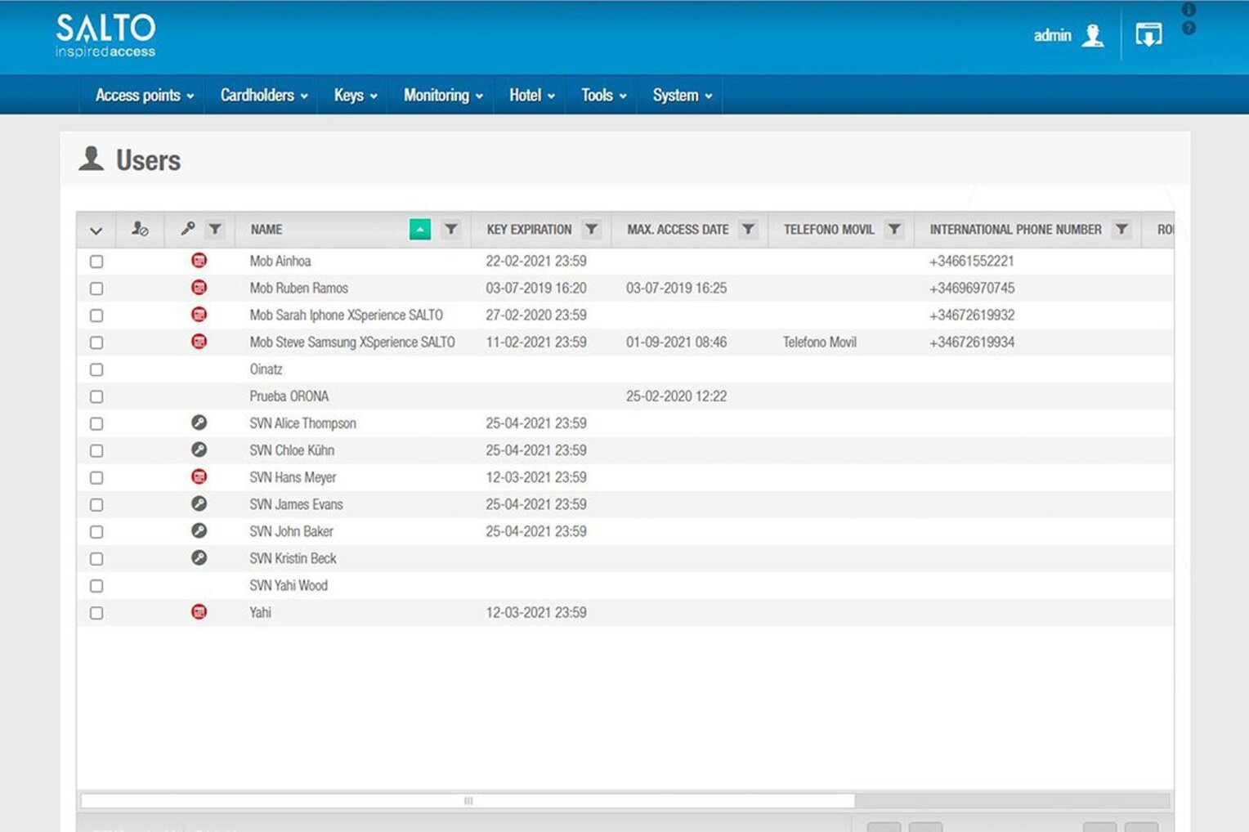
Task: Expand the Cardholders dropdown menu
Action: point(263,96)
